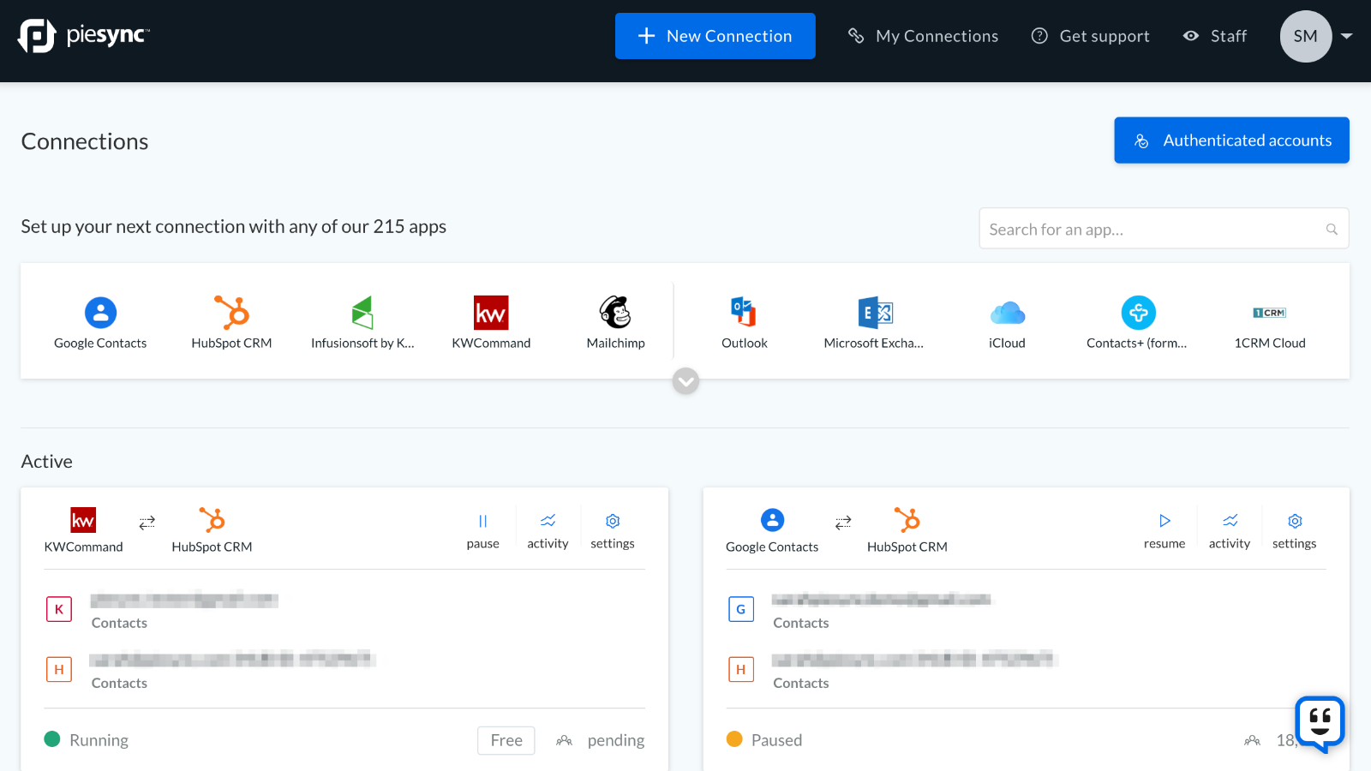The width and height of the screenshot is (1371, 771).
Task: Choose the Microsoft Exchange app
Action: tap(874, 323)
